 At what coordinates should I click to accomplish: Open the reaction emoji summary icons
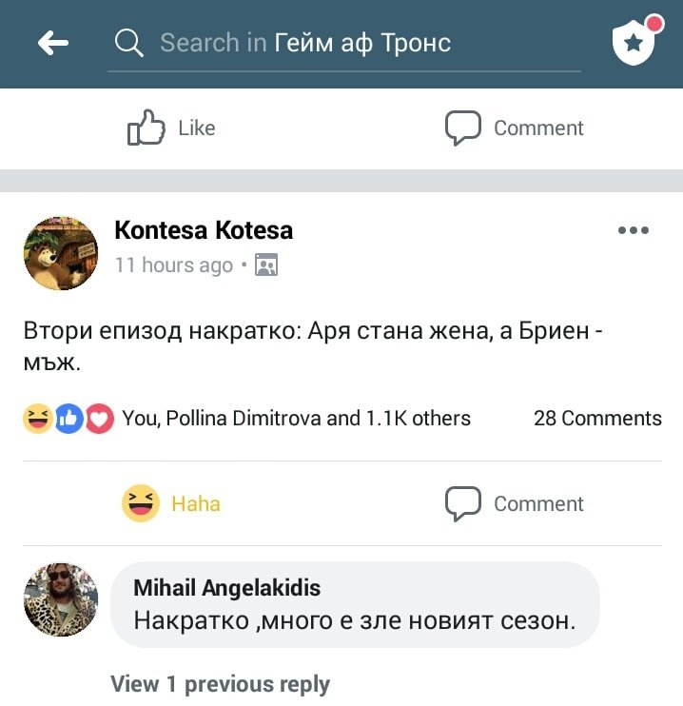[x=68, y=419]
